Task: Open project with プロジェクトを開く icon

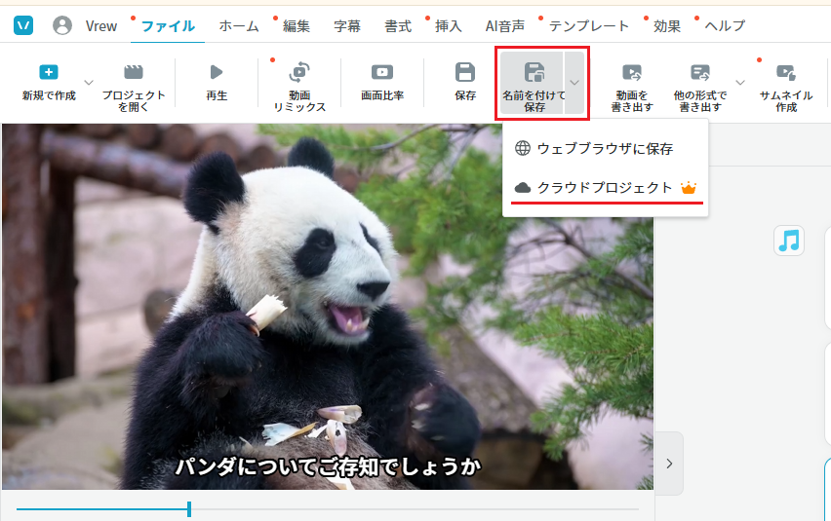Action: tap(134, 72)
